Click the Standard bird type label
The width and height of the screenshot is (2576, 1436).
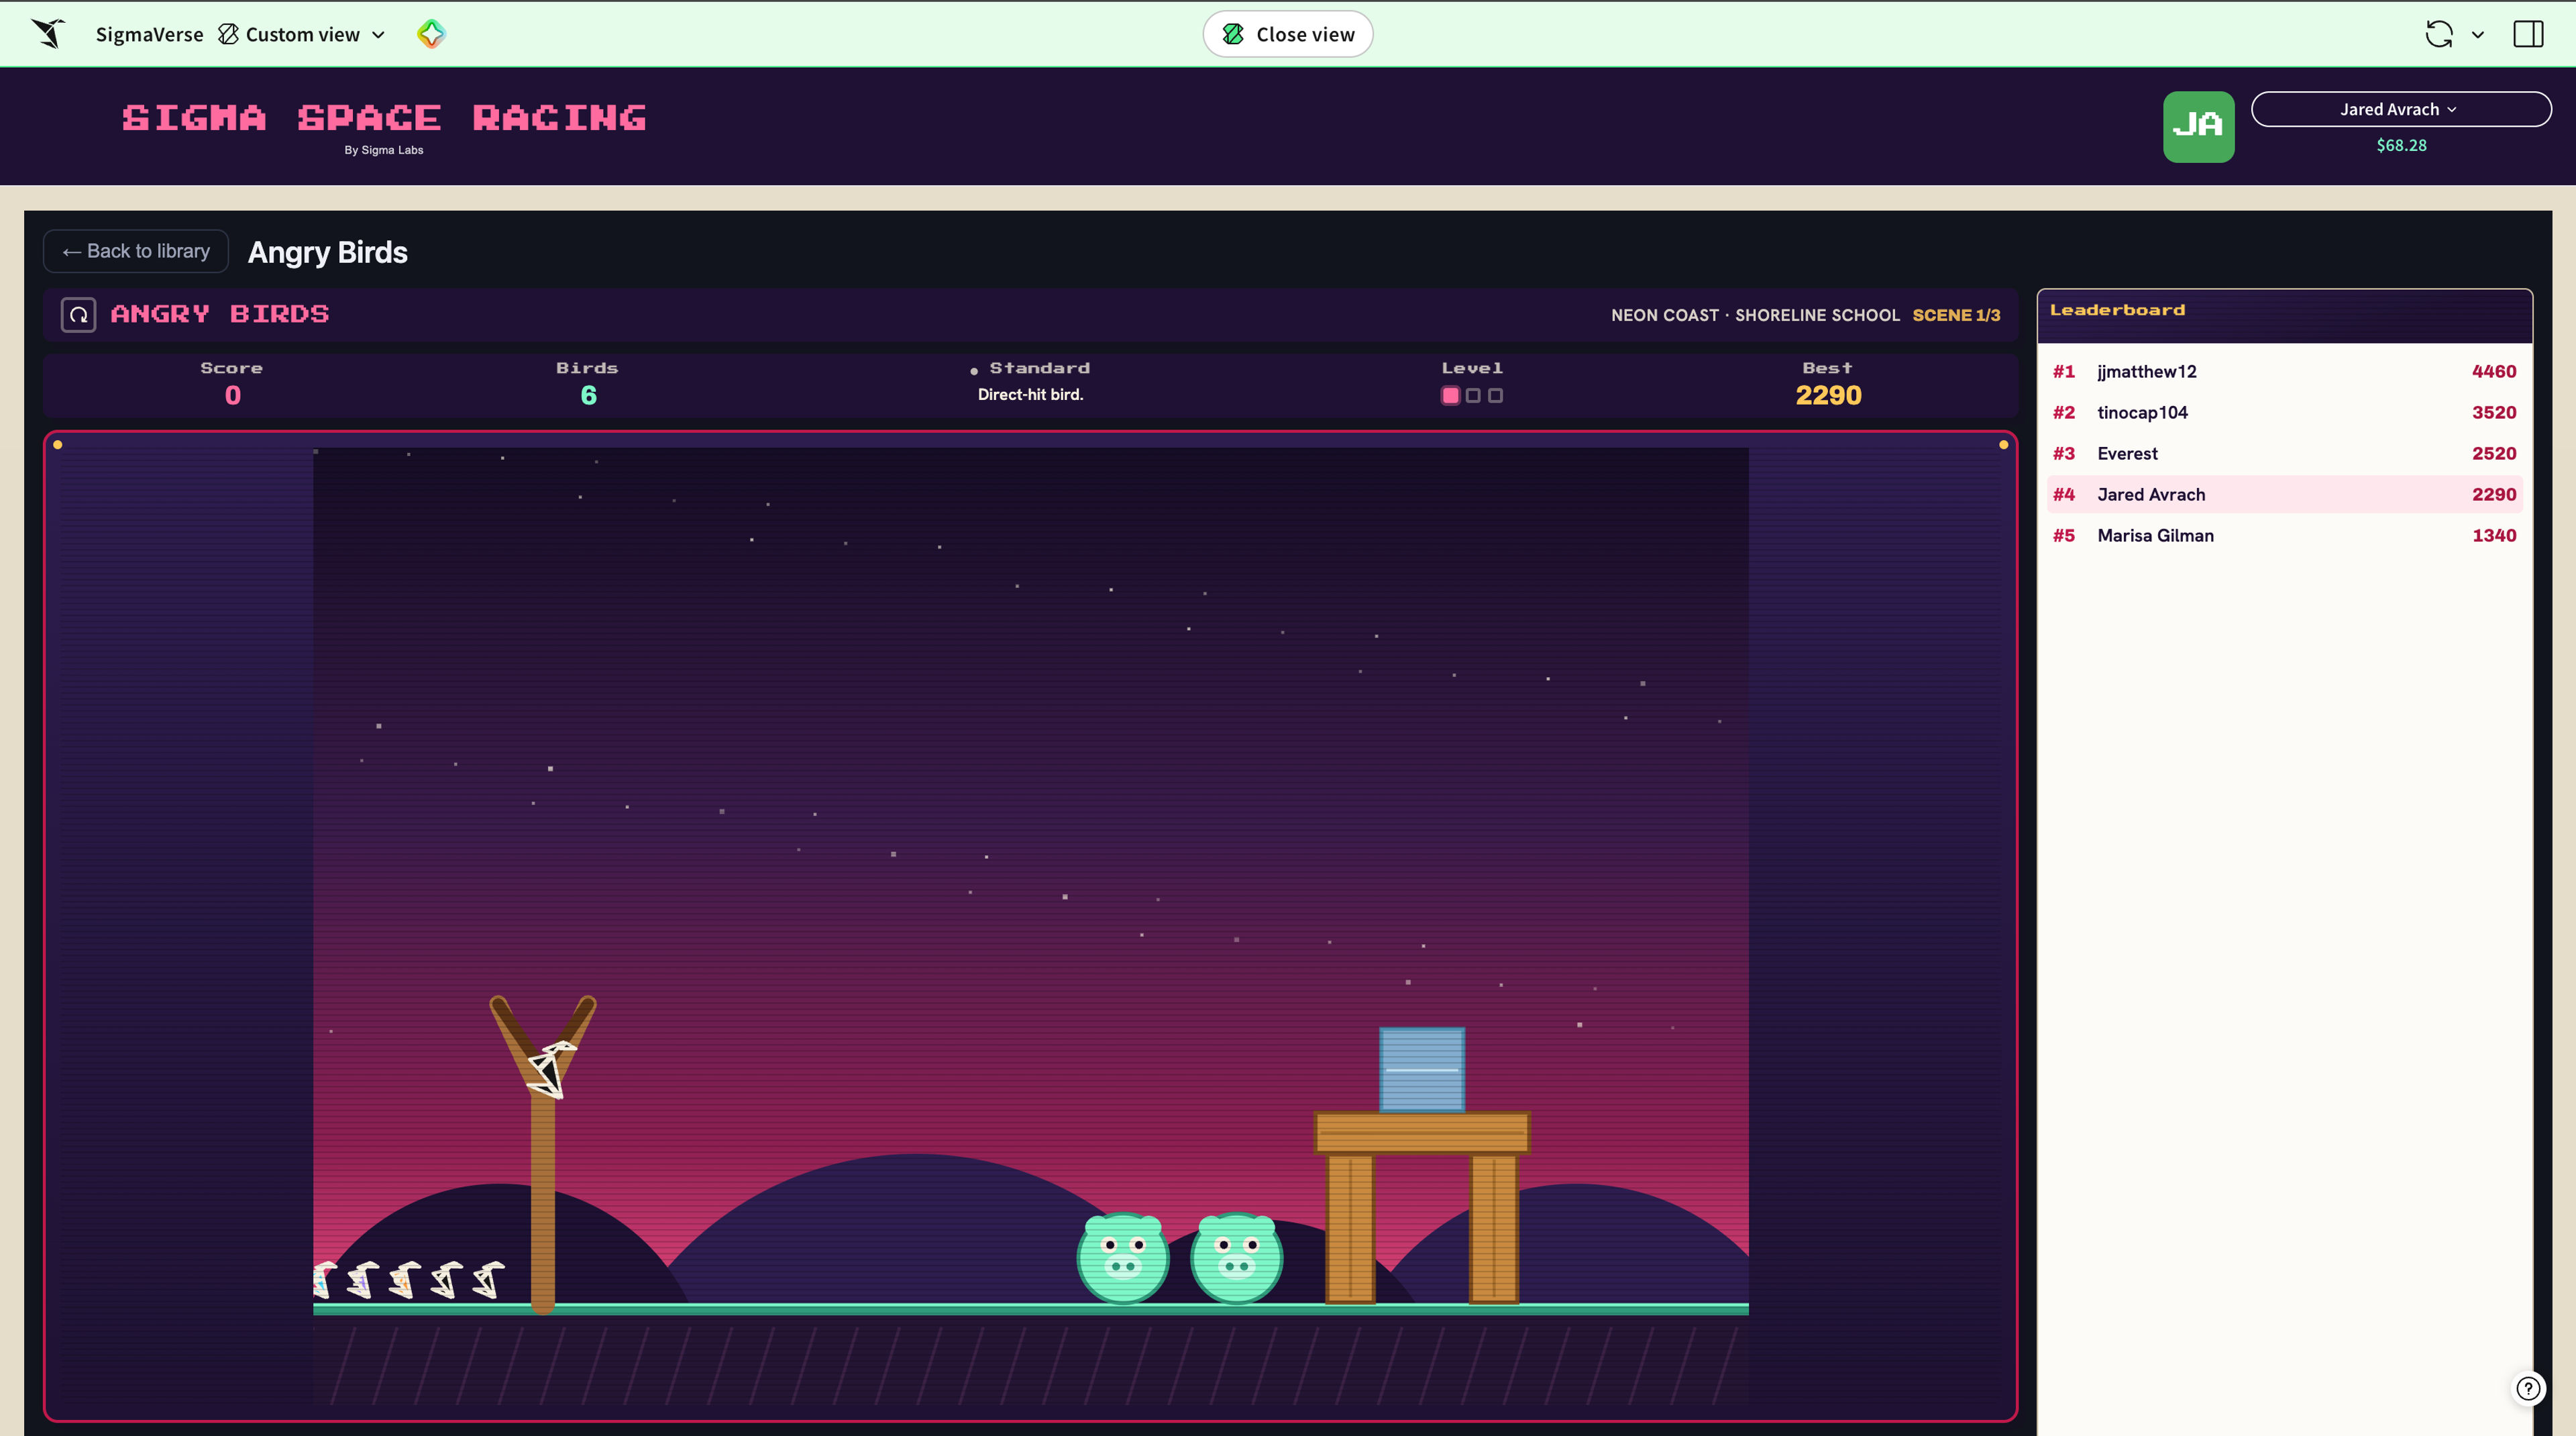pos(1039,368)
